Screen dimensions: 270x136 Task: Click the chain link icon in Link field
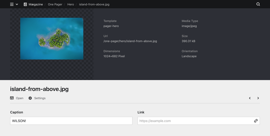[x=256, y=121]
